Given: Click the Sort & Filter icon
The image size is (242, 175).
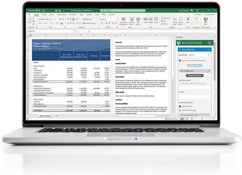Looking at the screenshot, I should point(175,19).
